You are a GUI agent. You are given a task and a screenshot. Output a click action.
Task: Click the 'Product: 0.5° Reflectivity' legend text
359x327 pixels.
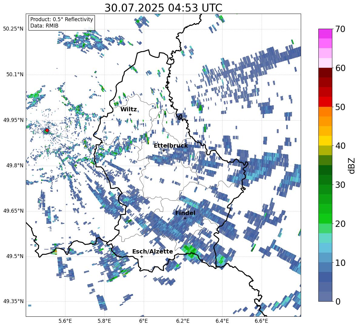pyautogui.click(x=62, y=19)
